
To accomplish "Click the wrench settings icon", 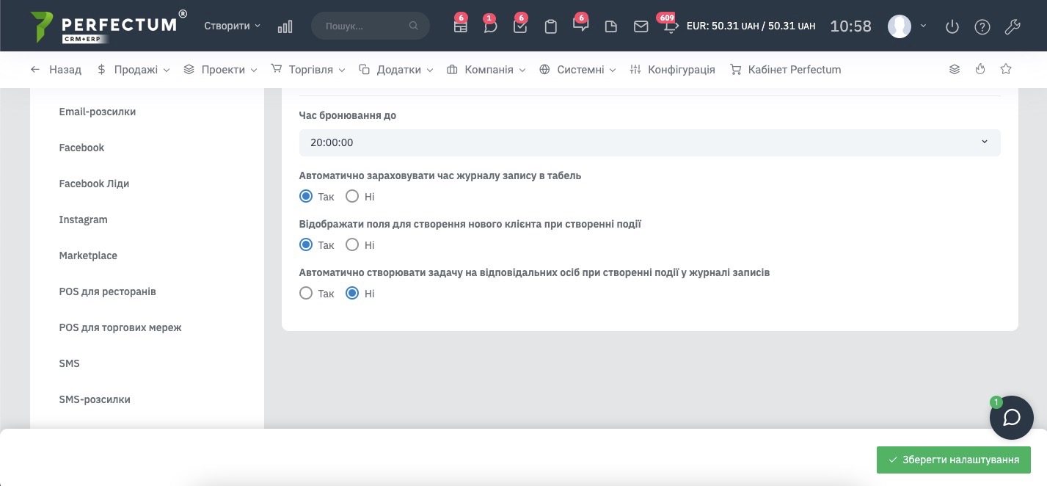I will pos(1012,26).
